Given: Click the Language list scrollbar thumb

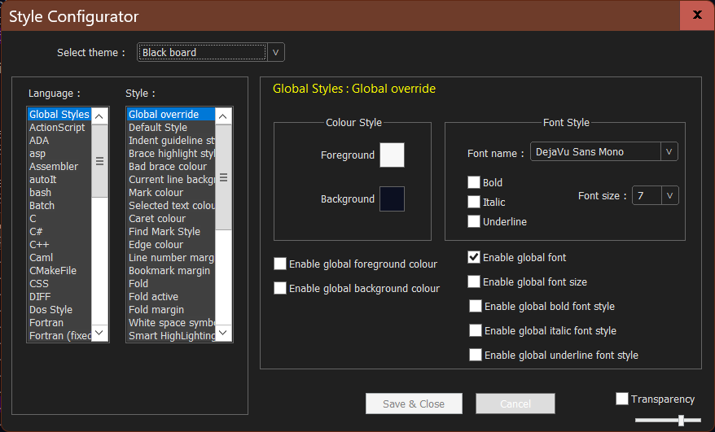Looking at the screenshot, I should (99, 161).
